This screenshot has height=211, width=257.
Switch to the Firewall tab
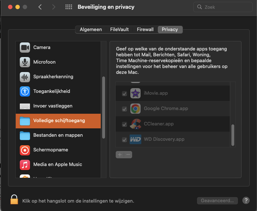[145, 30]
